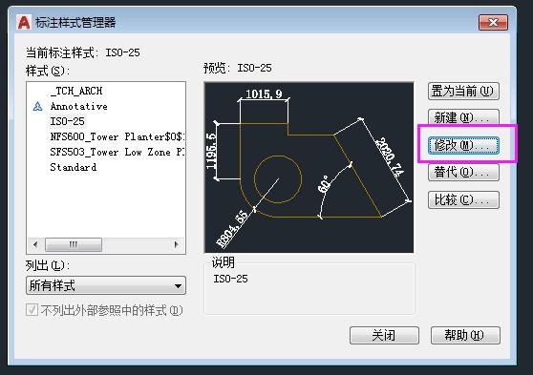The width and height of the screenshot is (533, 375).
Task: Click 新建(N) new style button
Action: pos(463,117)
